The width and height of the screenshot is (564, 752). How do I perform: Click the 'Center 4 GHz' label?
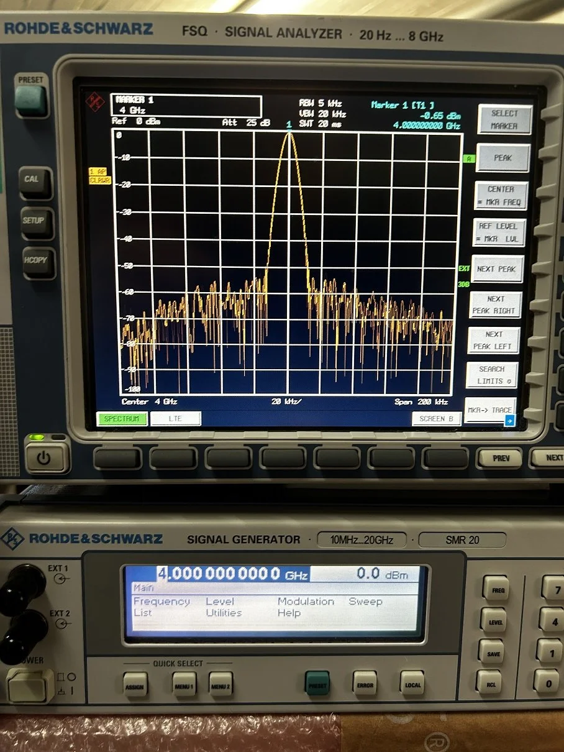[149, 402]
